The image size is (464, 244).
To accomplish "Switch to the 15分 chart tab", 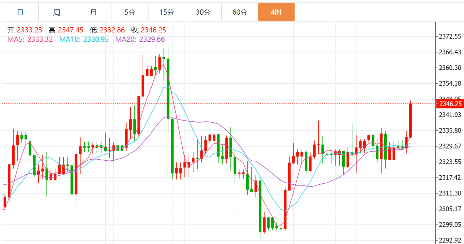I will [167, 12].
